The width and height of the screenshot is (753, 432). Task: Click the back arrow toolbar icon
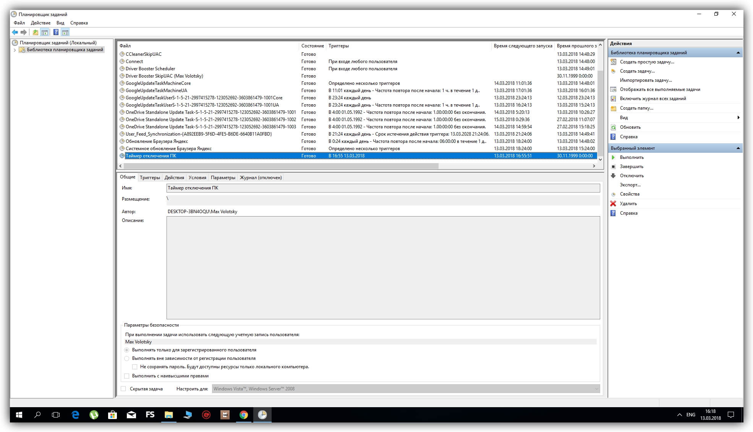[15, 32]
